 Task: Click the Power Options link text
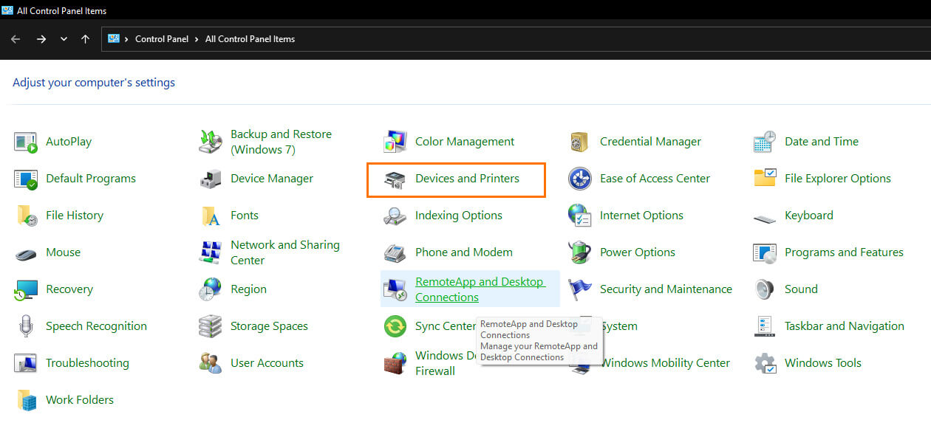(638, 252)
